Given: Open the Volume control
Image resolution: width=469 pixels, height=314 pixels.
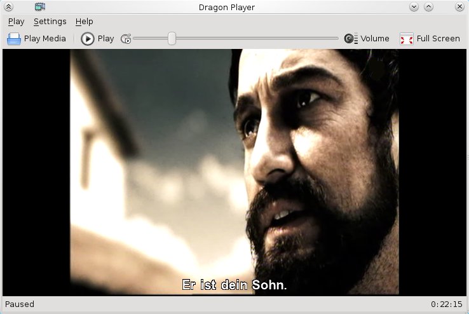Looking at the screenshot, I should [367, 39].
